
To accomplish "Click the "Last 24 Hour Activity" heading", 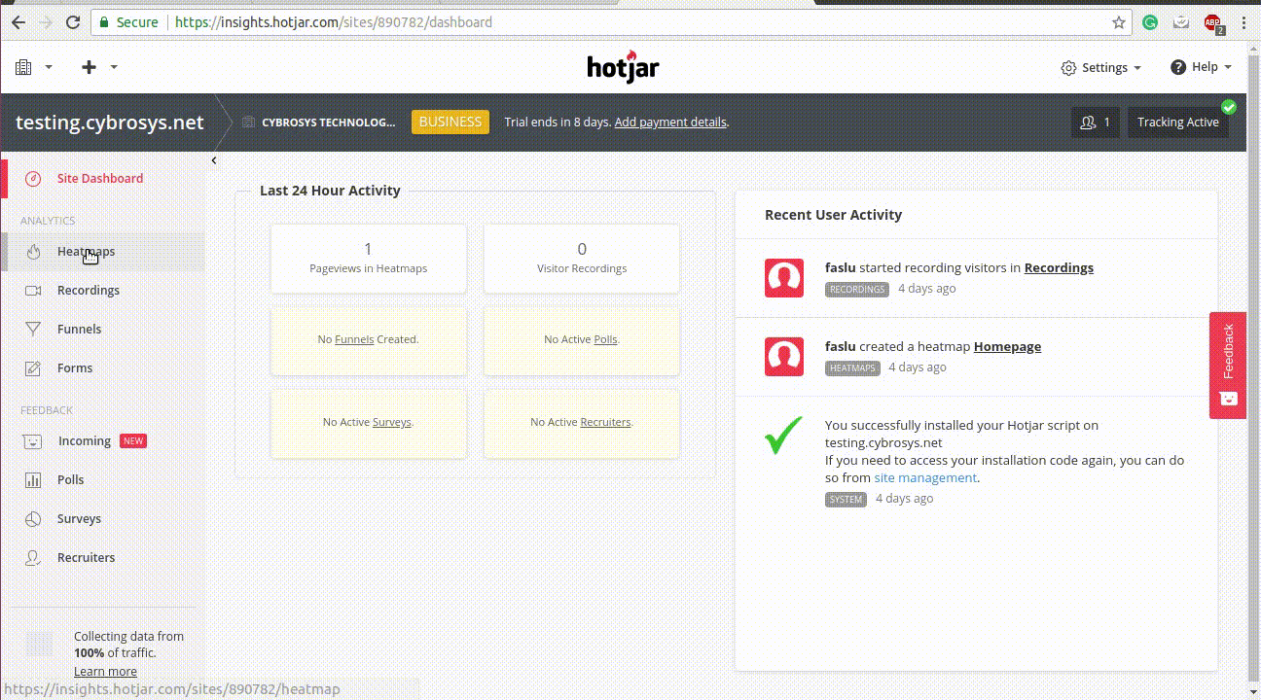I will pyautogui.click(x=330, y=191).
